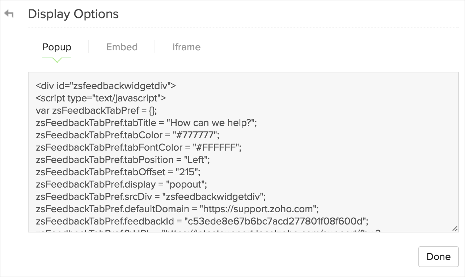Place cursor on tabPosition "Left" line
Viewport: 465px width, 277px height.
pyautogui.click(x=123, y=160)
